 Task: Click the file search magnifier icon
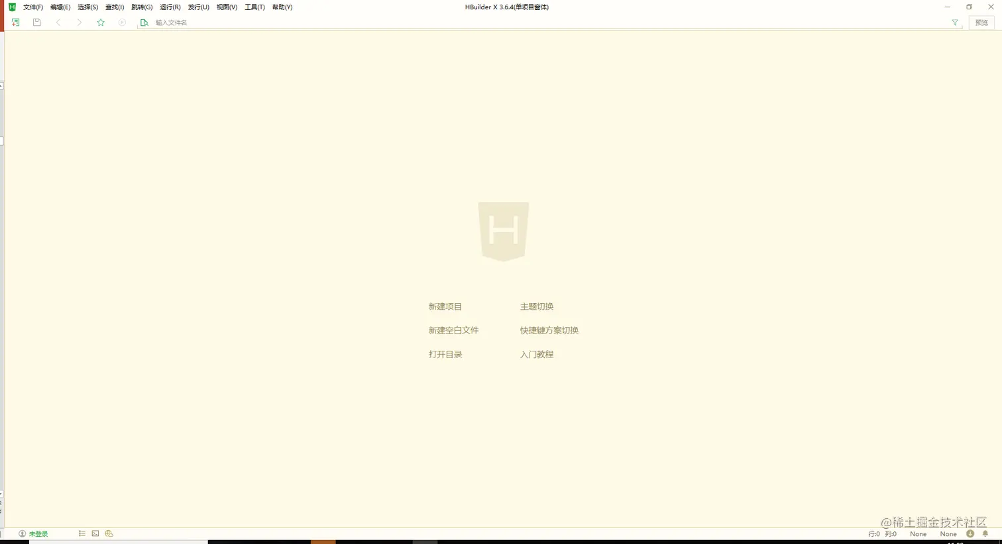tap(144, 23)
